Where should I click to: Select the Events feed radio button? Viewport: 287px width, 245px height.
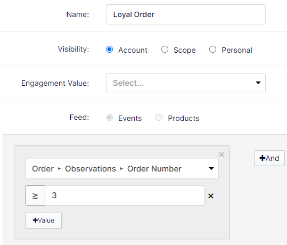tap(110, 118)
